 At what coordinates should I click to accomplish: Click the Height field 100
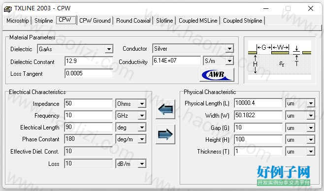click(x=259, y=139)
